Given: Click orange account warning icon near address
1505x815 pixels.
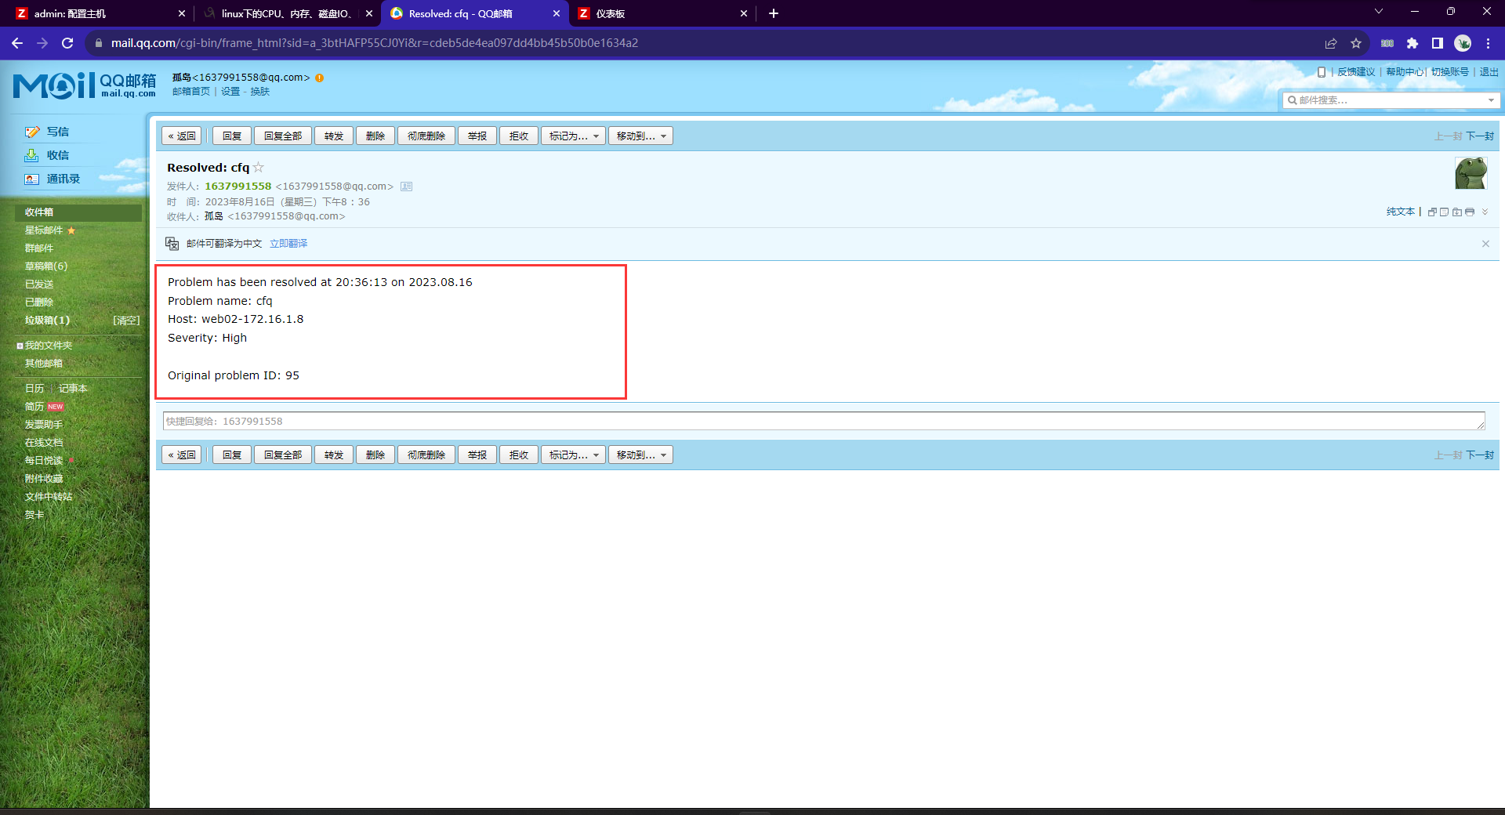Looking at the screenshot, I should click(319, 78).
